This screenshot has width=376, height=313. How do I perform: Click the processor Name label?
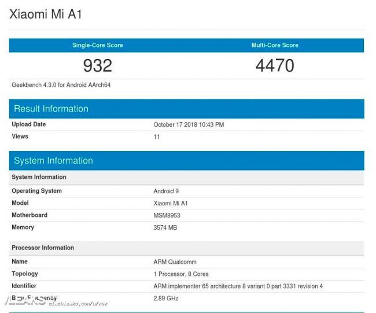click(x=20, y=262)
